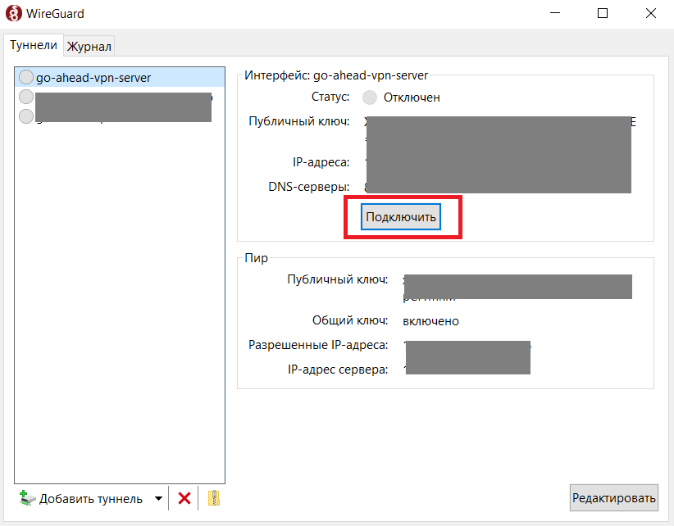Select the go-ahead-vpn-server tunnel
Viewport: 674px width, 526px height.
(x=93, y=78)
